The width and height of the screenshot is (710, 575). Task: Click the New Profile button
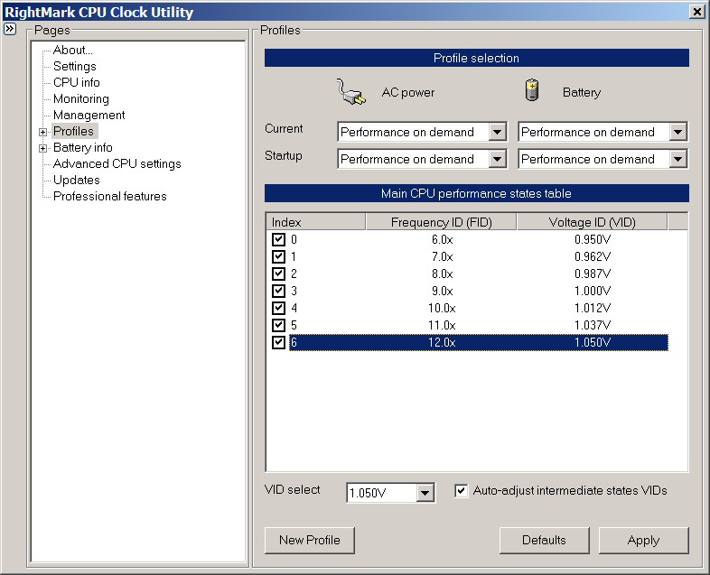pos(310,540)
